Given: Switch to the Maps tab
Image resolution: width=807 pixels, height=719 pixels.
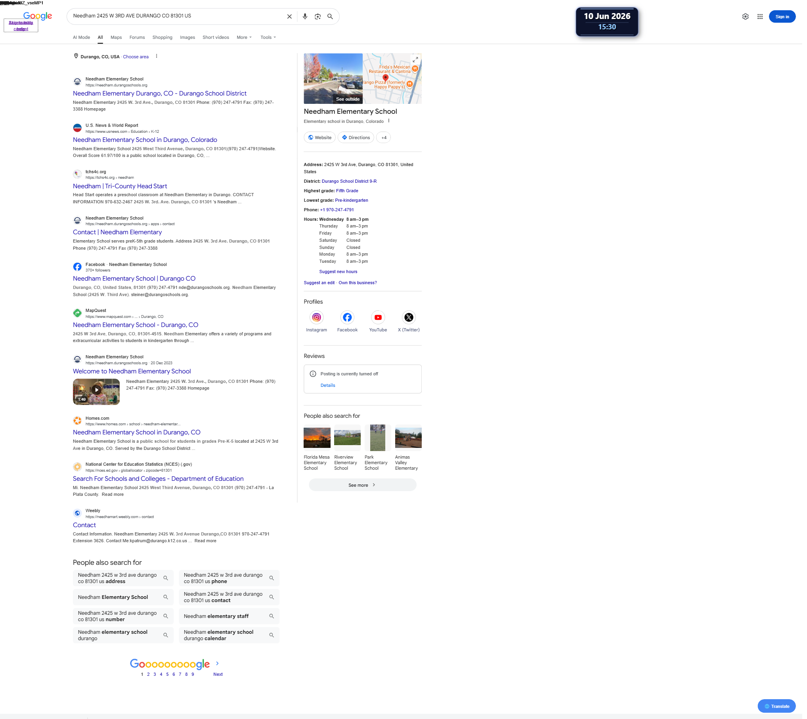Looking at the screenshot, I should click(116, 37).
